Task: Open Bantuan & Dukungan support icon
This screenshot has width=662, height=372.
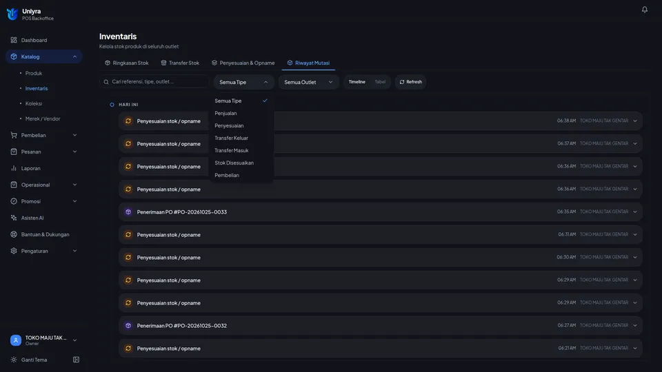Action: [x=14, y=234]
